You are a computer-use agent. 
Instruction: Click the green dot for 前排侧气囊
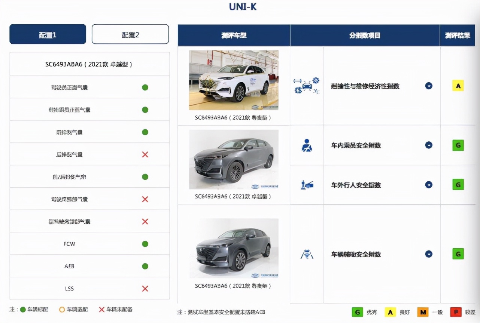pyautogui.click(x=145, y=132)
